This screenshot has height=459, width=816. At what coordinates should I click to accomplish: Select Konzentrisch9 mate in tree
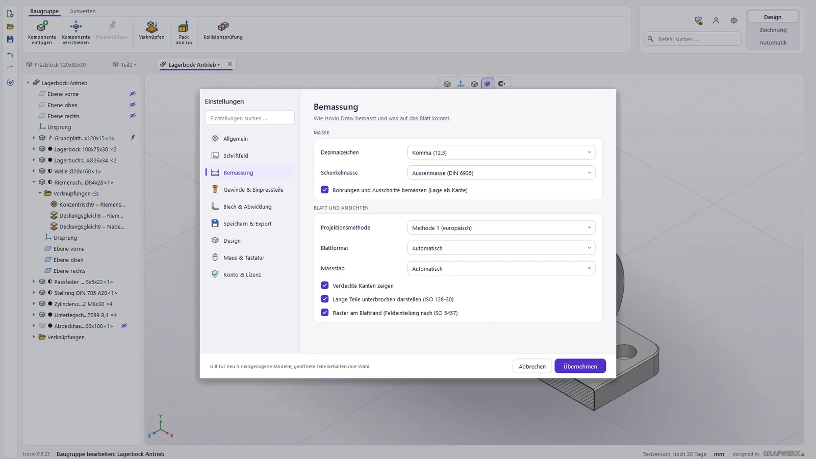click(88, 205)
